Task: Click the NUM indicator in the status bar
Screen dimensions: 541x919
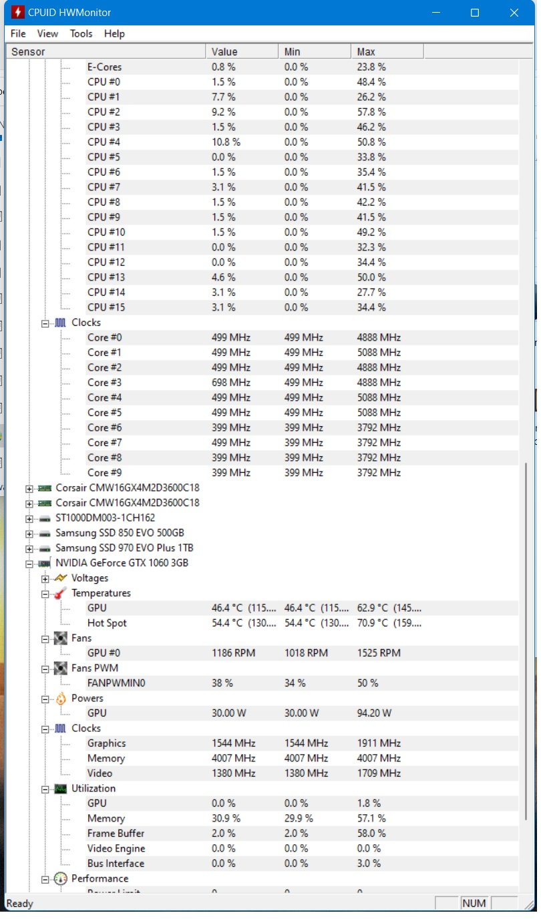Action: [x=474, y=904]
